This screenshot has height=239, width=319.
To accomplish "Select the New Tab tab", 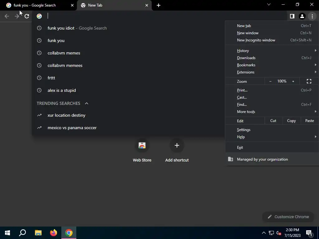I will pyautogui.click(x=114, y=5).
